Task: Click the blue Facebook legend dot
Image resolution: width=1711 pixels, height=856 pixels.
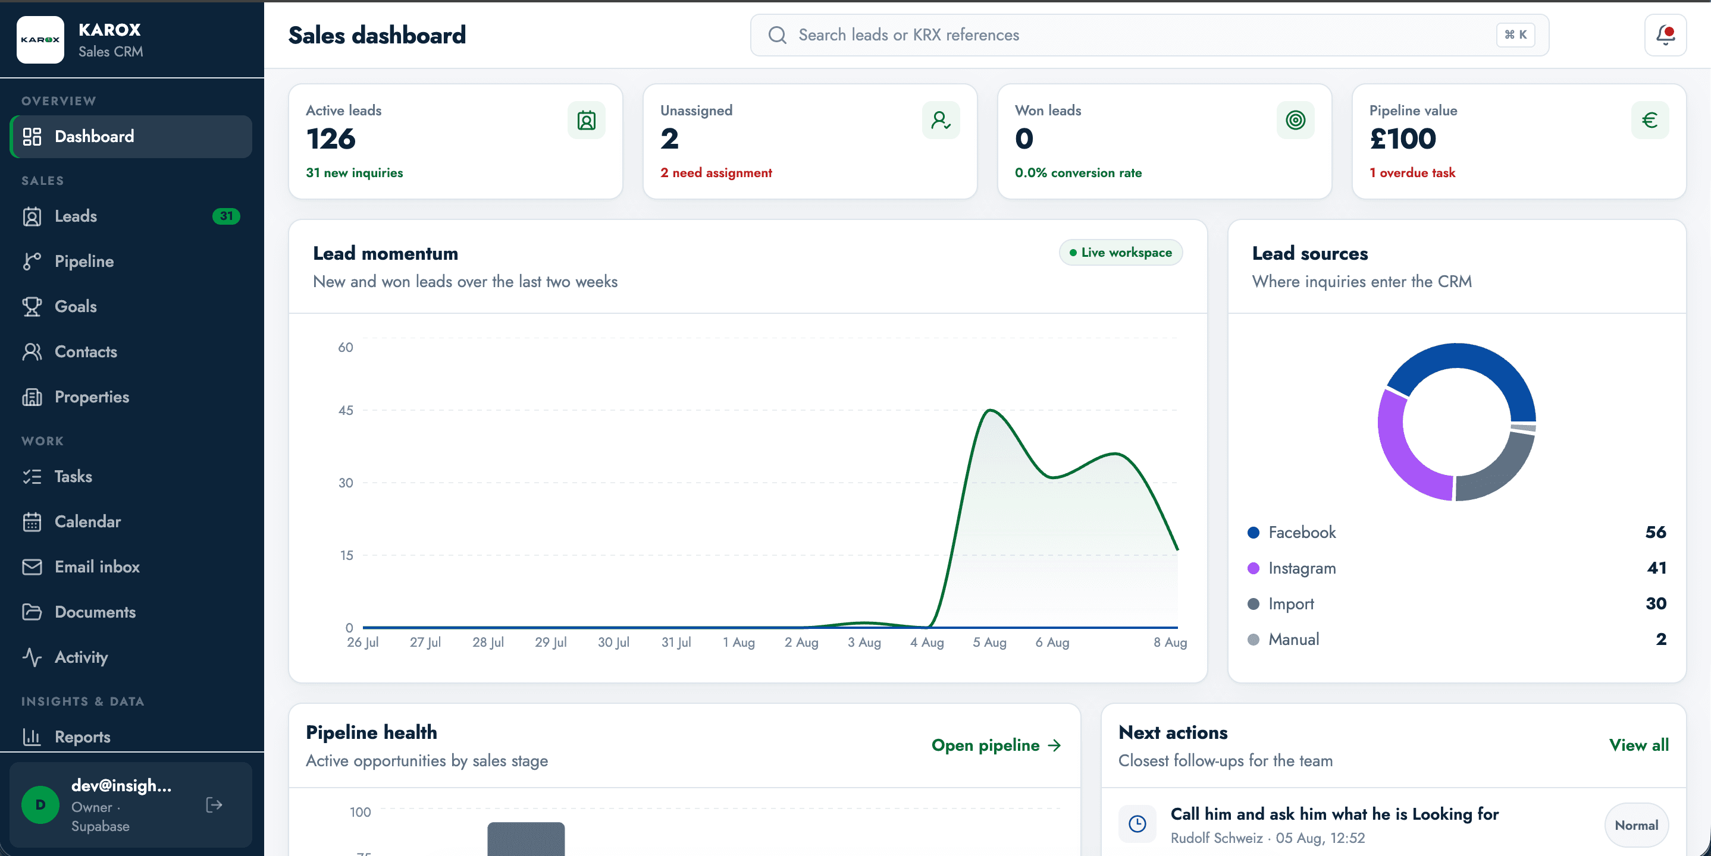Action: [x=1254, y=532]
